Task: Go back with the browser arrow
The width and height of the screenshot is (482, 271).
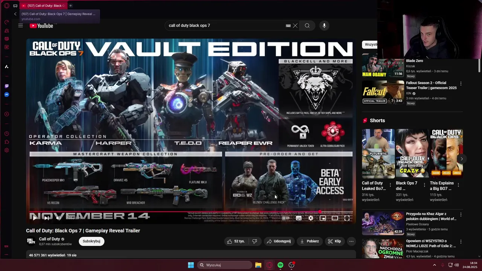Action: point(15,14)
